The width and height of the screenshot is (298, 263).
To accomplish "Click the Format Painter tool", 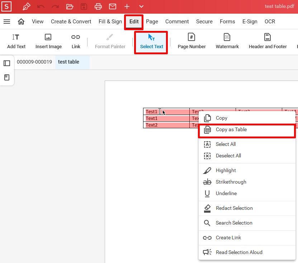I will 110,42.
